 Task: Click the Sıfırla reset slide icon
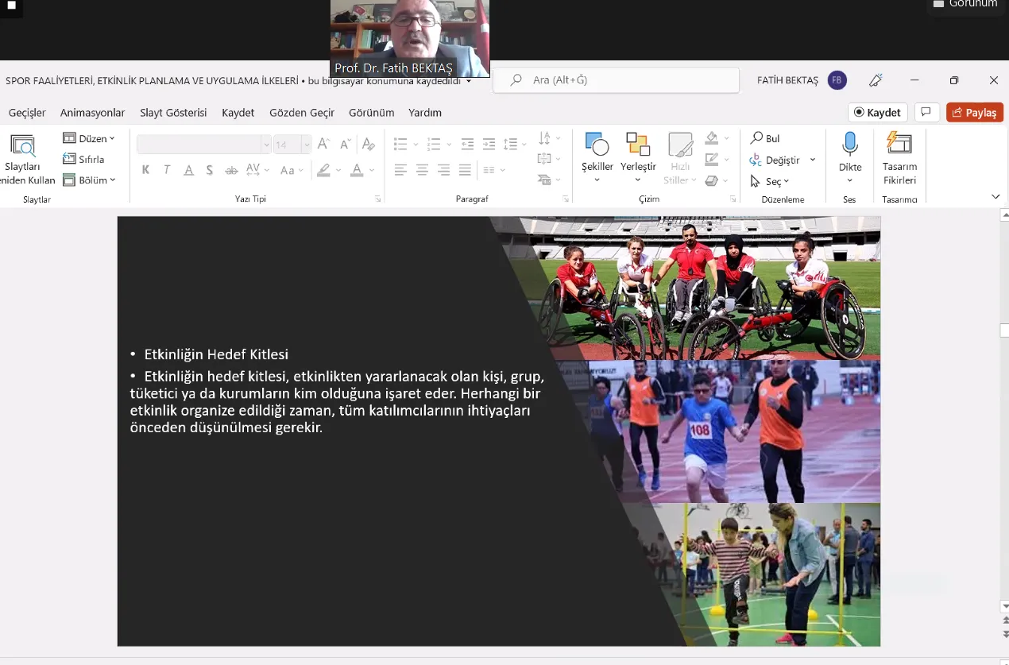(70, 159)
